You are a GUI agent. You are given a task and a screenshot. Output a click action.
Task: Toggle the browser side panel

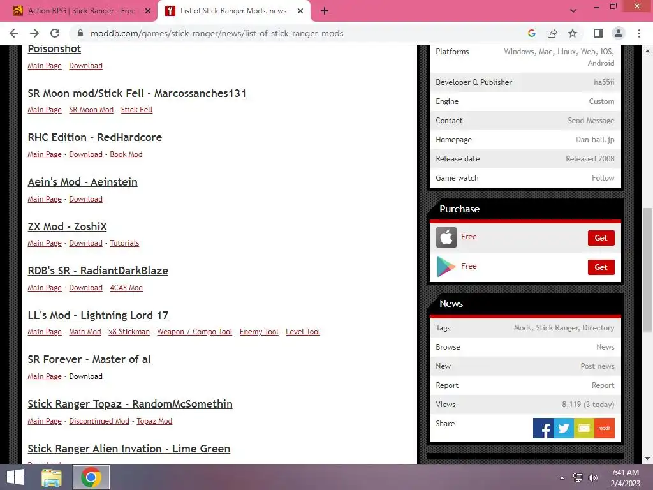click(x=598, y=33)
